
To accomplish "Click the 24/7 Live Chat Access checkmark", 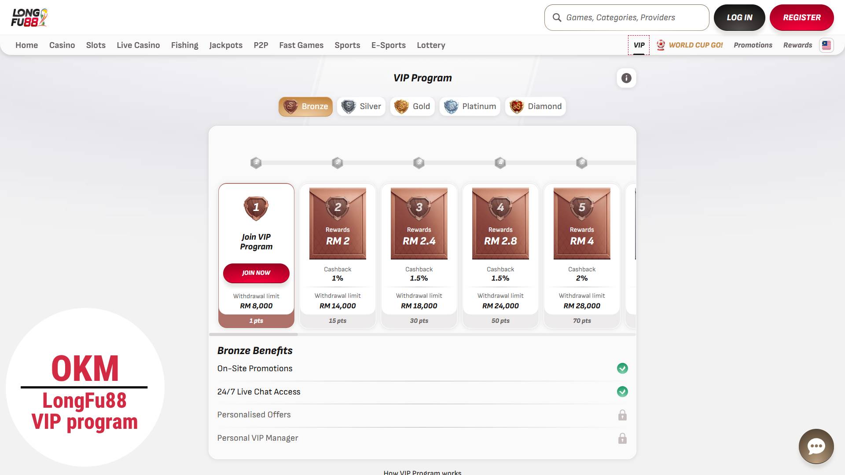I will pos(622,391).
